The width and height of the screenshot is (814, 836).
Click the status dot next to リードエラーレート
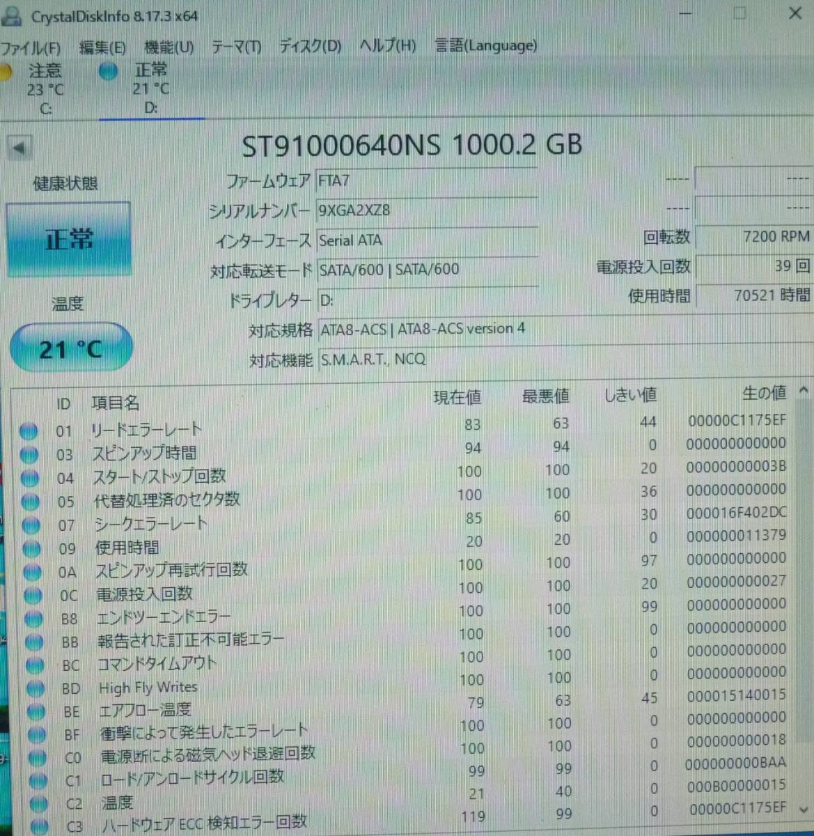click(x=29, y=431)
